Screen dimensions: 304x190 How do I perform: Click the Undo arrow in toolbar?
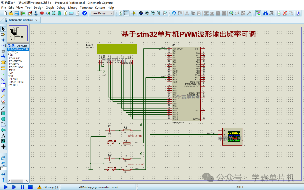[173, 13]
